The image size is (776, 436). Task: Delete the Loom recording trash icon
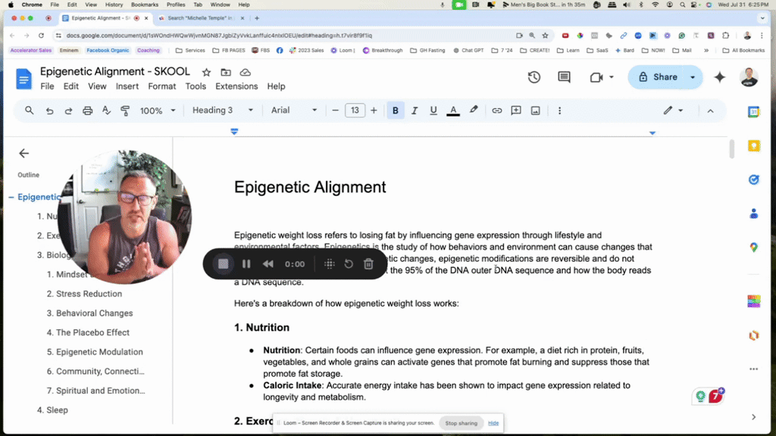coord(368,264)
